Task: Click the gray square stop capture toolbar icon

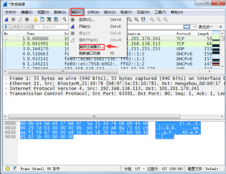Action: pyautogui.click(x=13, y=19)
